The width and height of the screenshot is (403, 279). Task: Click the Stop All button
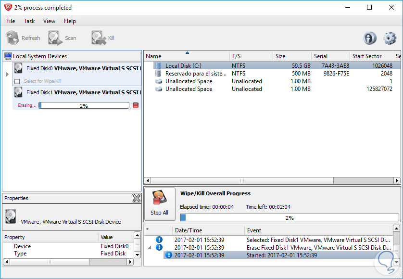click(160, 204)
